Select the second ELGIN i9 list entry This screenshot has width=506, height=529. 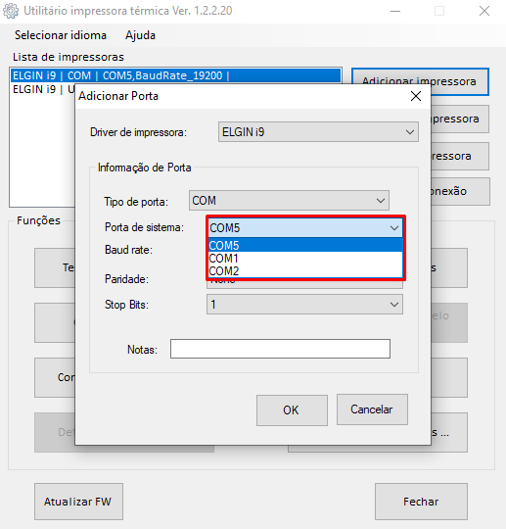click(x=43, y=89)
